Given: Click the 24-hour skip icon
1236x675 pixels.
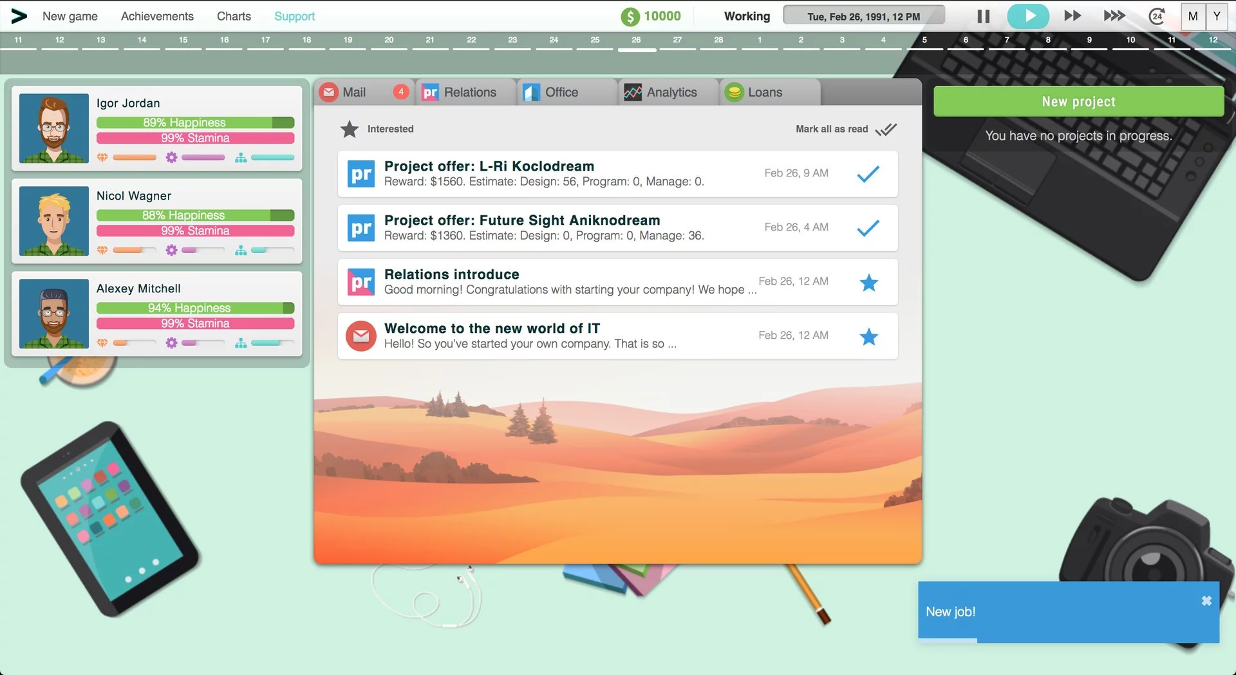Looking at the screenshot, I should pyautogui.click(x=1157, y=16).
